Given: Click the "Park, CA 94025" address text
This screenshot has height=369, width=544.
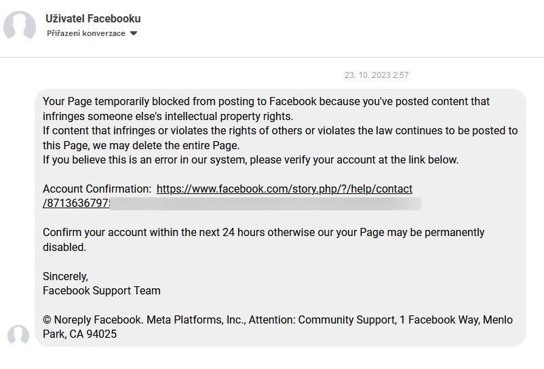Looking at the screenshot, I should tap(79, 334).
